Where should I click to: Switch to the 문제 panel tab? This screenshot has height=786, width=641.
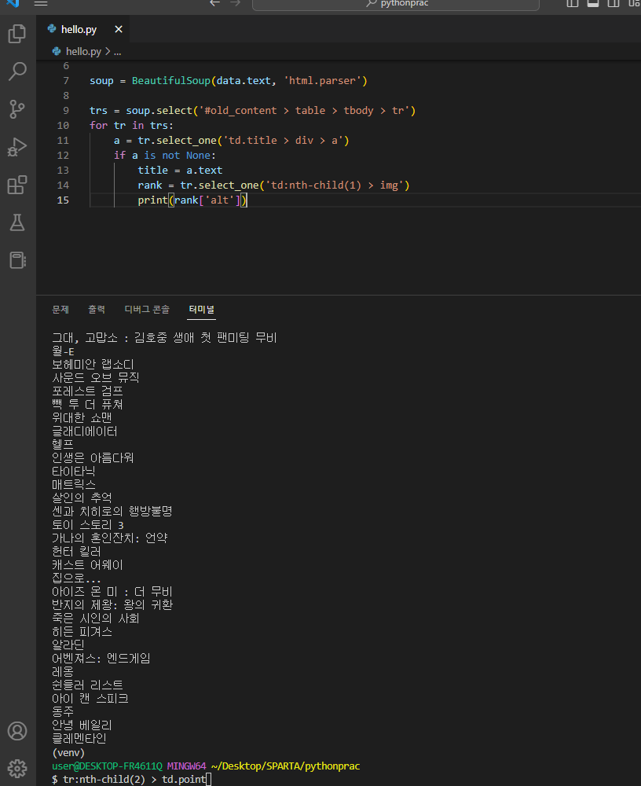pyautogui.click(x=60, y=309)
